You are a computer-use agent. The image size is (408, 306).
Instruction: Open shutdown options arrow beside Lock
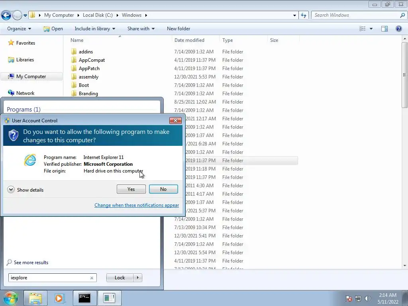pyautogui.click(x=137, y=278)
